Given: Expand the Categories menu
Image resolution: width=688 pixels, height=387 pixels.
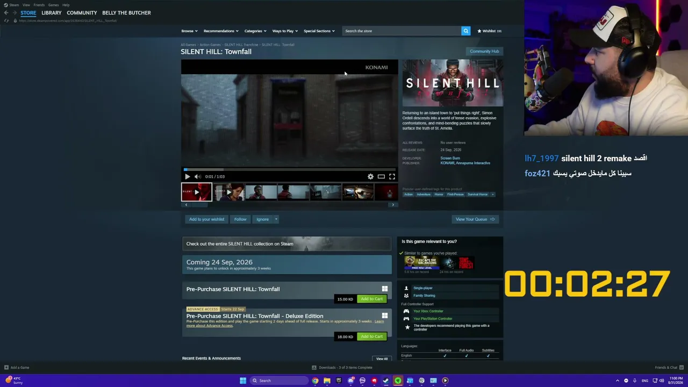Looking at the screenshot, I should pos(255,31).
